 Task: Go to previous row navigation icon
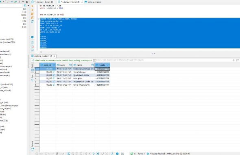click(x=90, y=154)
